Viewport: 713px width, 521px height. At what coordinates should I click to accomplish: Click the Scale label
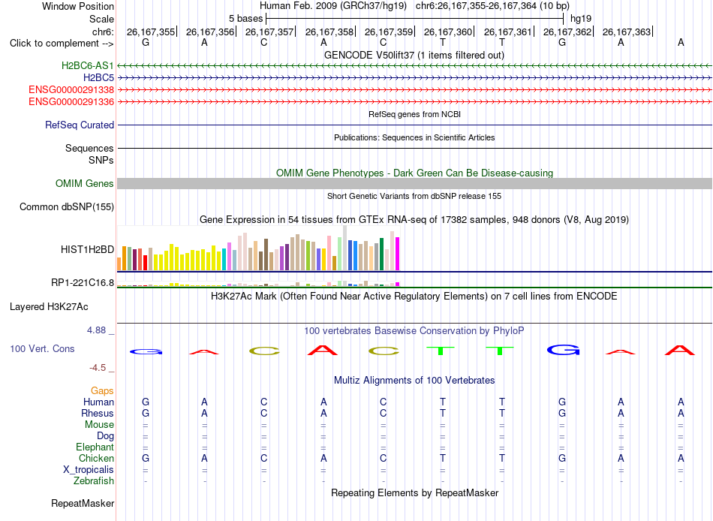(101, 19)
